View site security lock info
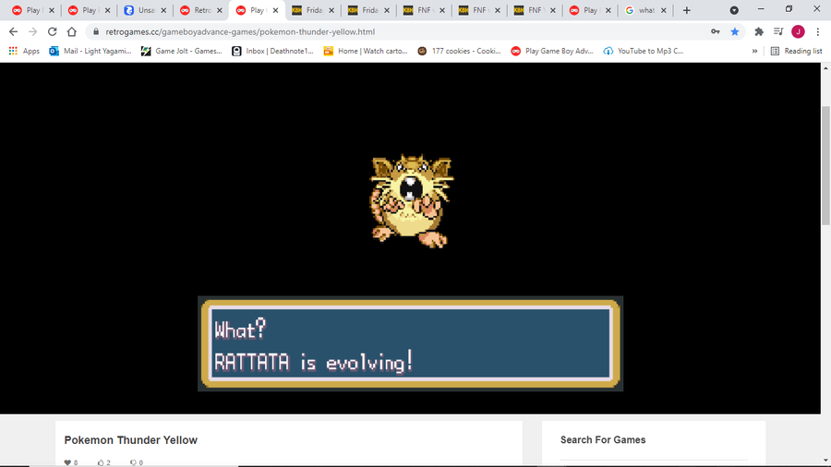Viewport: 831px width, 467px height. (96, 31)
